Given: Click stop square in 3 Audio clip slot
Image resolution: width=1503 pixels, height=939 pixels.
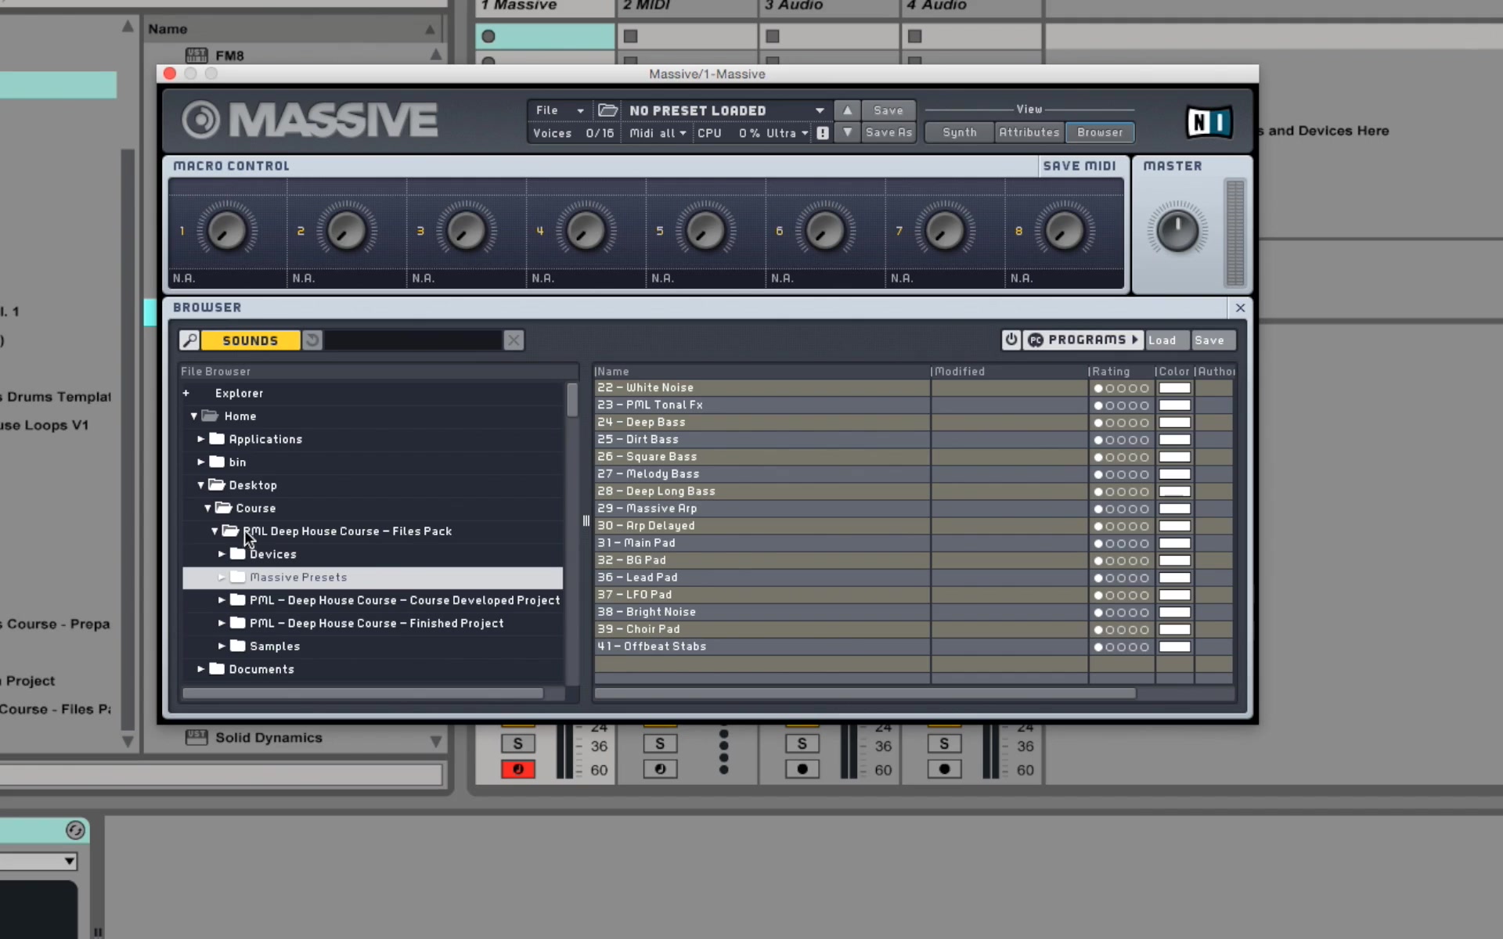Looking at the screenshot, I should pyautogui.click(x=773, y=36).
